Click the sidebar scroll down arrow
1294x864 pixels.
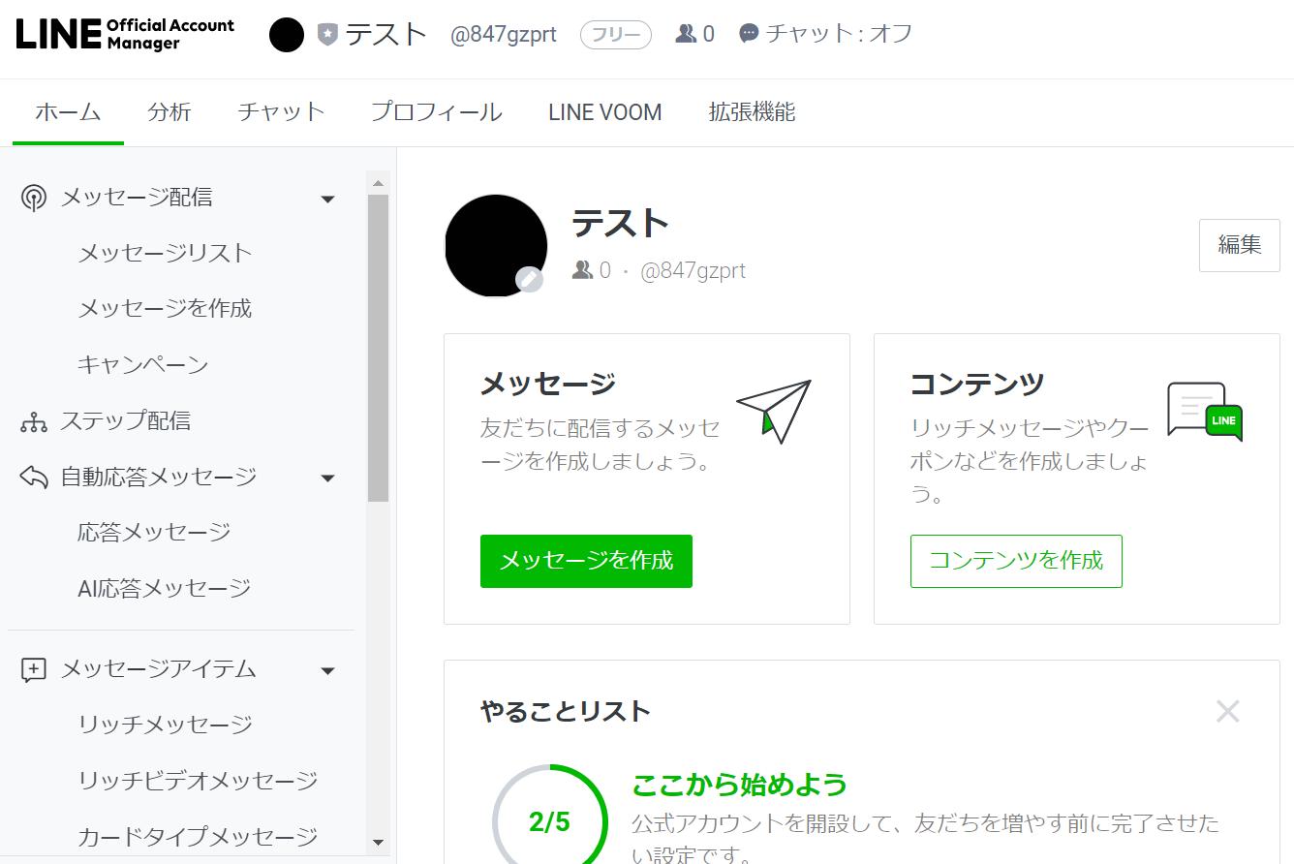tap(378, 843)
